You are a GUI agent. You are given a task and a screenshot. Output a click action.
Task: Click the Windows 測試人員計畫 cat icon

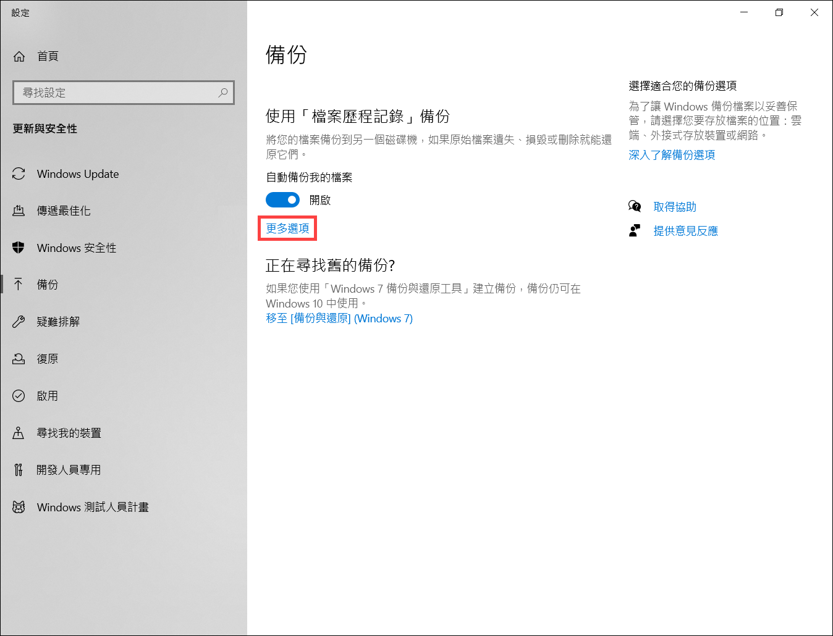tap(19, 507)
